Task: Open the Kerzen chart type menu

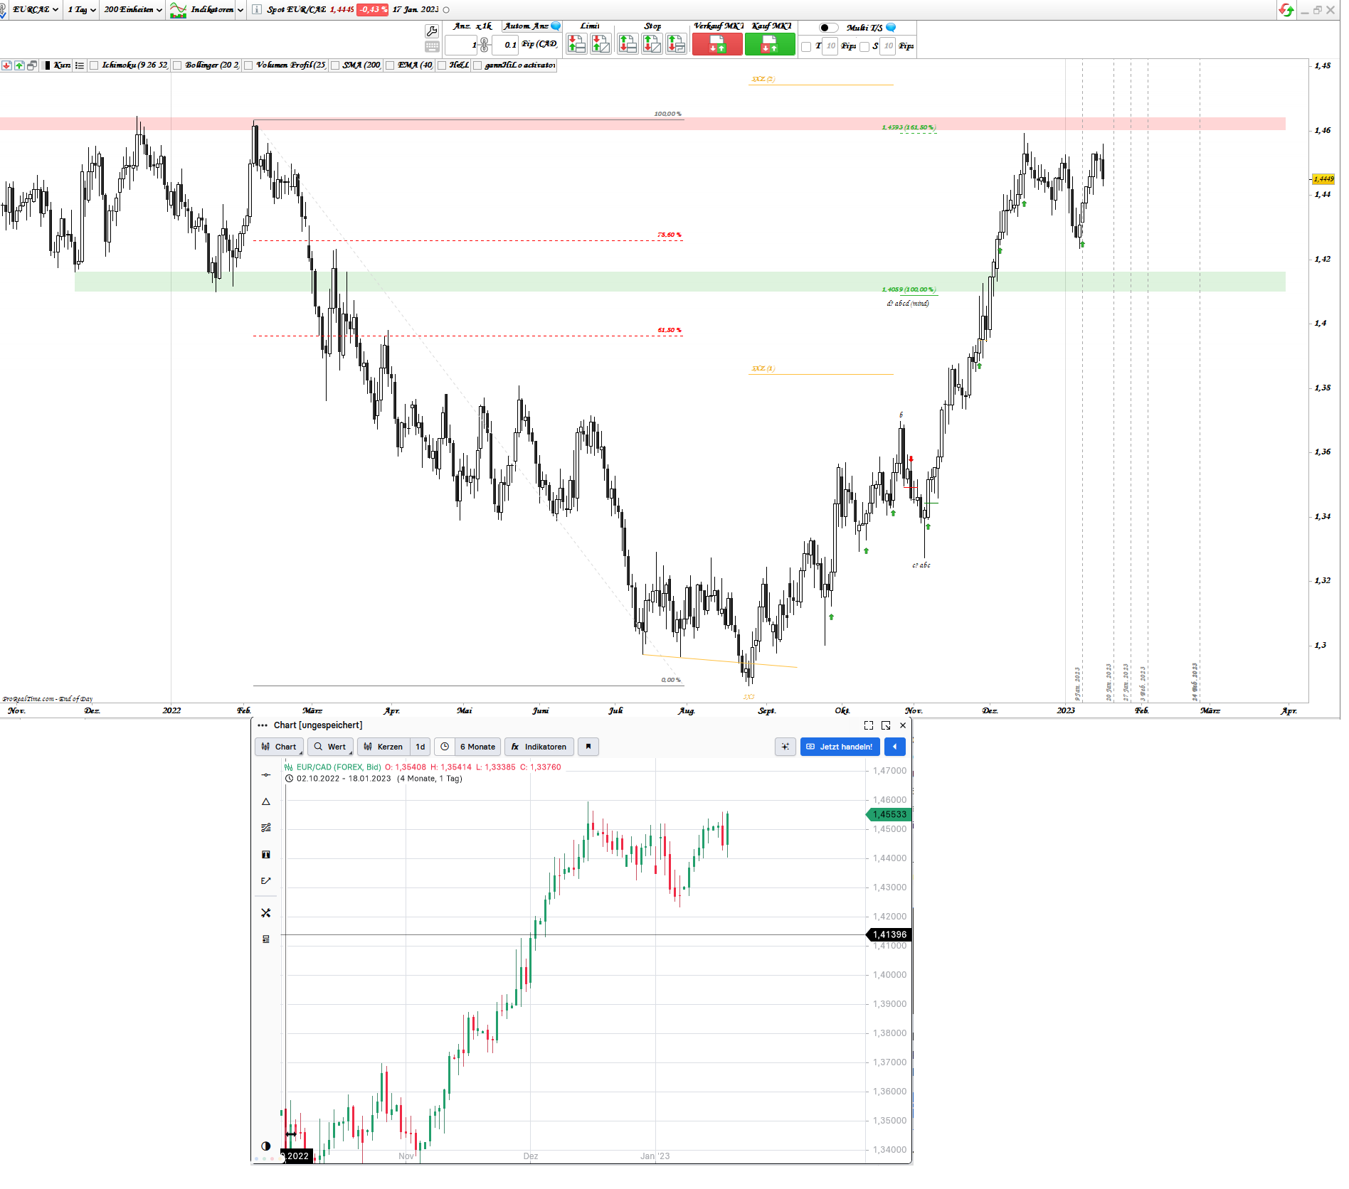Action: coord(385,747)
